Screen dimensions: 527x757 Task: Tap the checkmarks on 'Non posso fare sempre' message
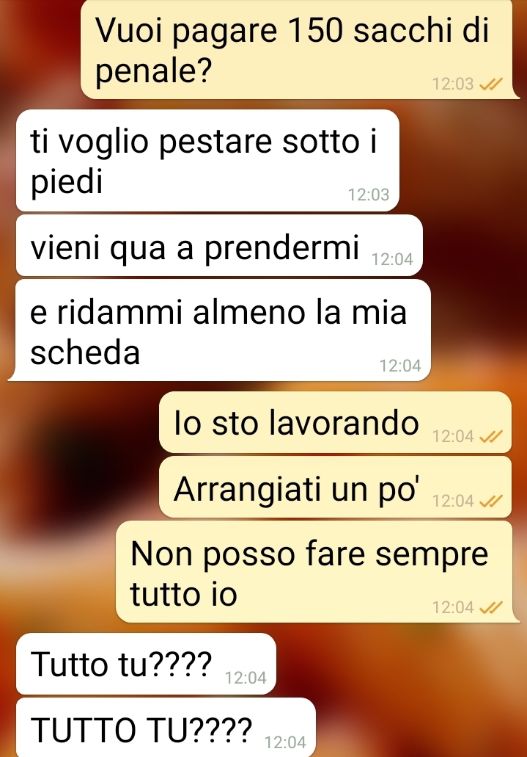coord(491,607)
